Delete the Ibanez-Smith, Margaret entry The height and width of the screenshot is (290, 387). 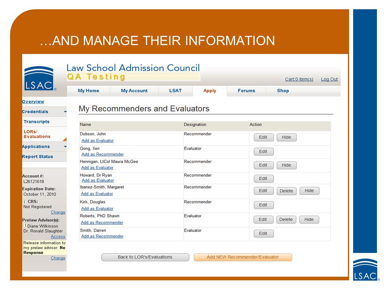tap(287, 191)
